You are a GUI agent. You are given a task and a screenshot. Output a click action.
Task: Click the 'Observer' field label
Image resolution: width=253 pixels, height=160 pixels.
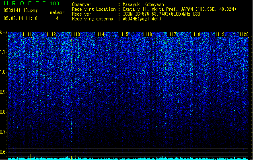click(x=82, y=4)
